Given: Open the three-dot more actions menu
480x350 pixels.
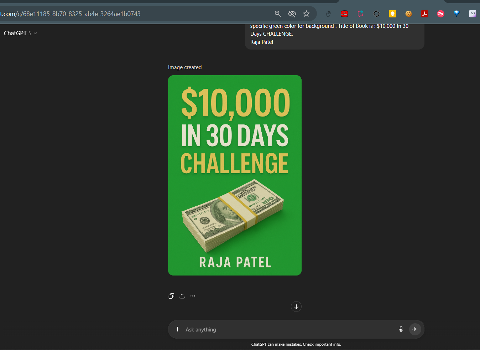Looking at the screenshot, I should tap(193, 296).
